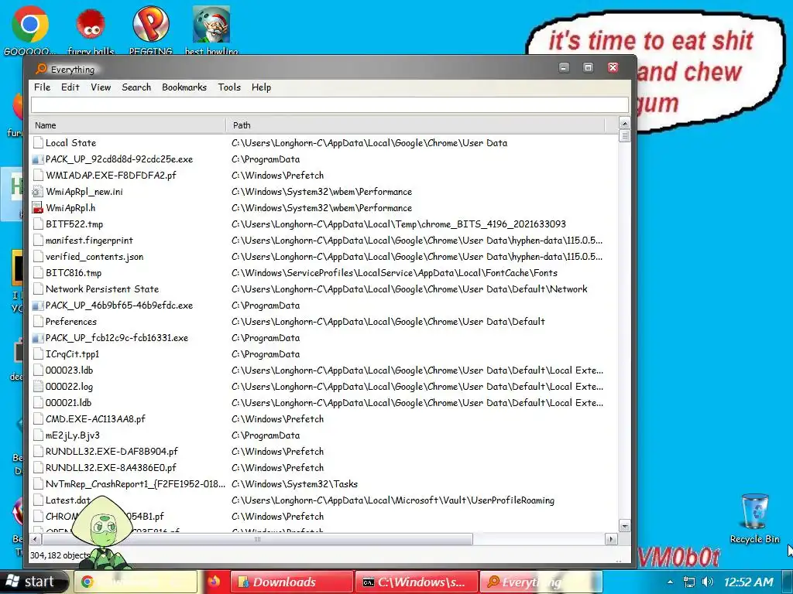Image resolution: width=793 pixels, height=594 pixels.
Task: Click the network tray icon
Action: [688, 582]
